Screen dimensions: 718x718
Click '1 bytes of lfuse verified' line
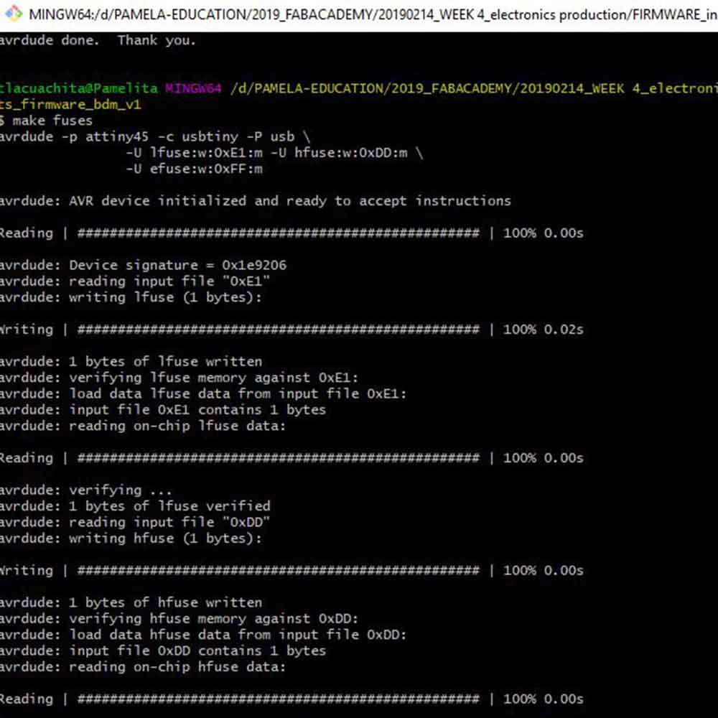135,506
